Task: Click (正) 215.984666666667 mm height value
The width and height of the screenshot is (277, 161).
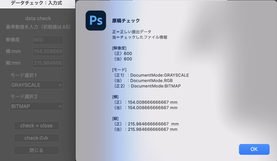Action: pos(153,124)
